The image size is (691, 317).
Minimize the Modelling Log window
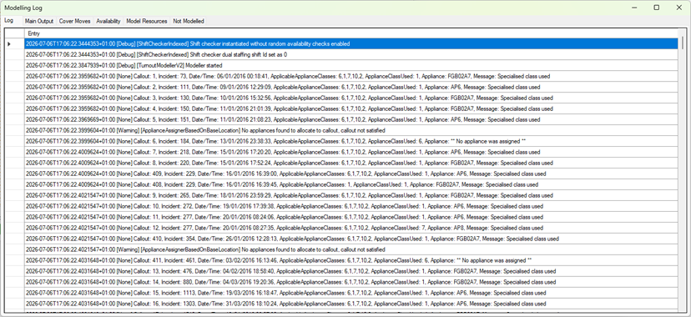pos(634,8)
